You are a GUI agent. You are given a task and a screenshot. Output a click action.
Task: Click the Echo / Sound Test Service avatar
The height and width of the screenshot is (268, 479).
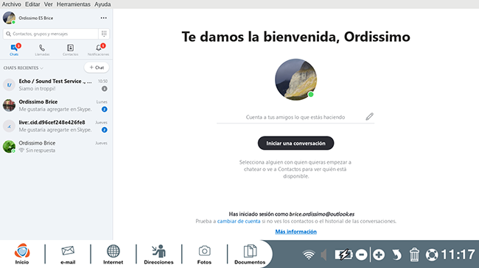[x=9, y=84]
